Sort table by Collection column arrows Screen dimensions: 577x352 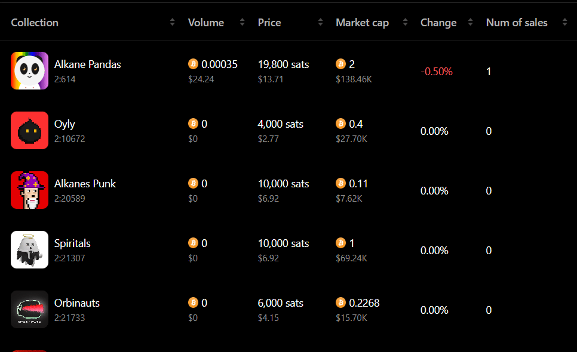(x=173, y=23)
